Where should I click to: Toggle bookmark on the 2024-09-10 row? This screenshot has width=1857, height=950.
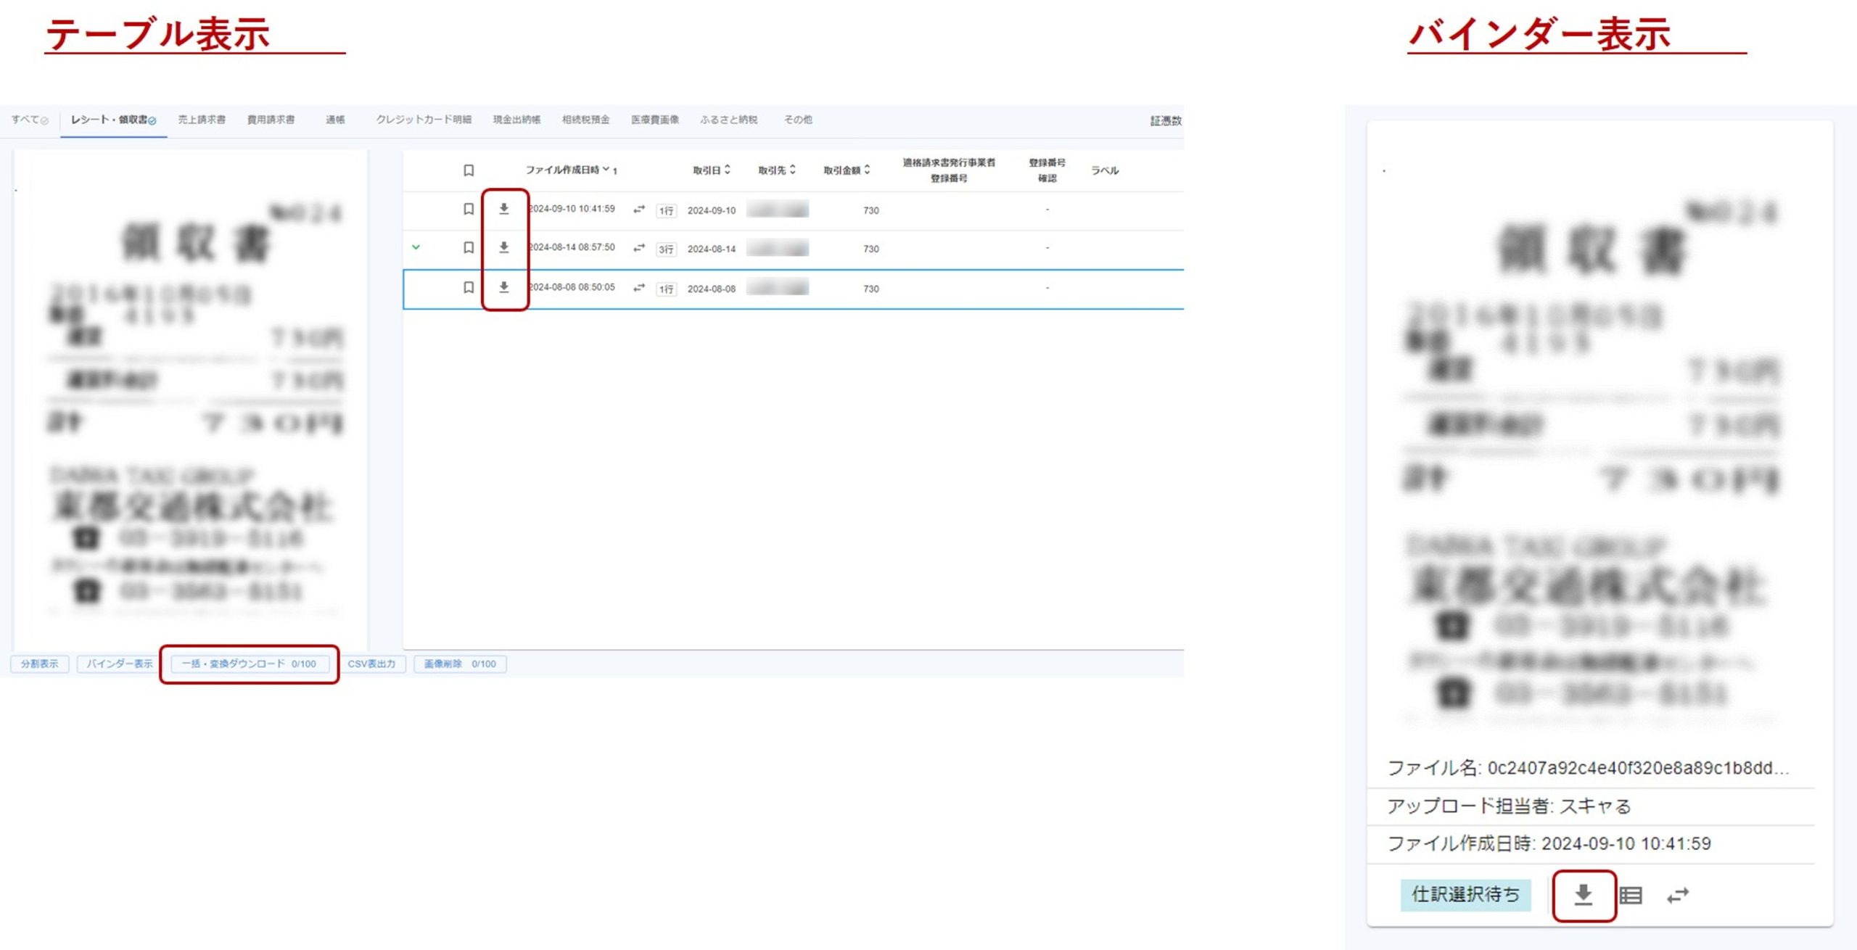469,209
